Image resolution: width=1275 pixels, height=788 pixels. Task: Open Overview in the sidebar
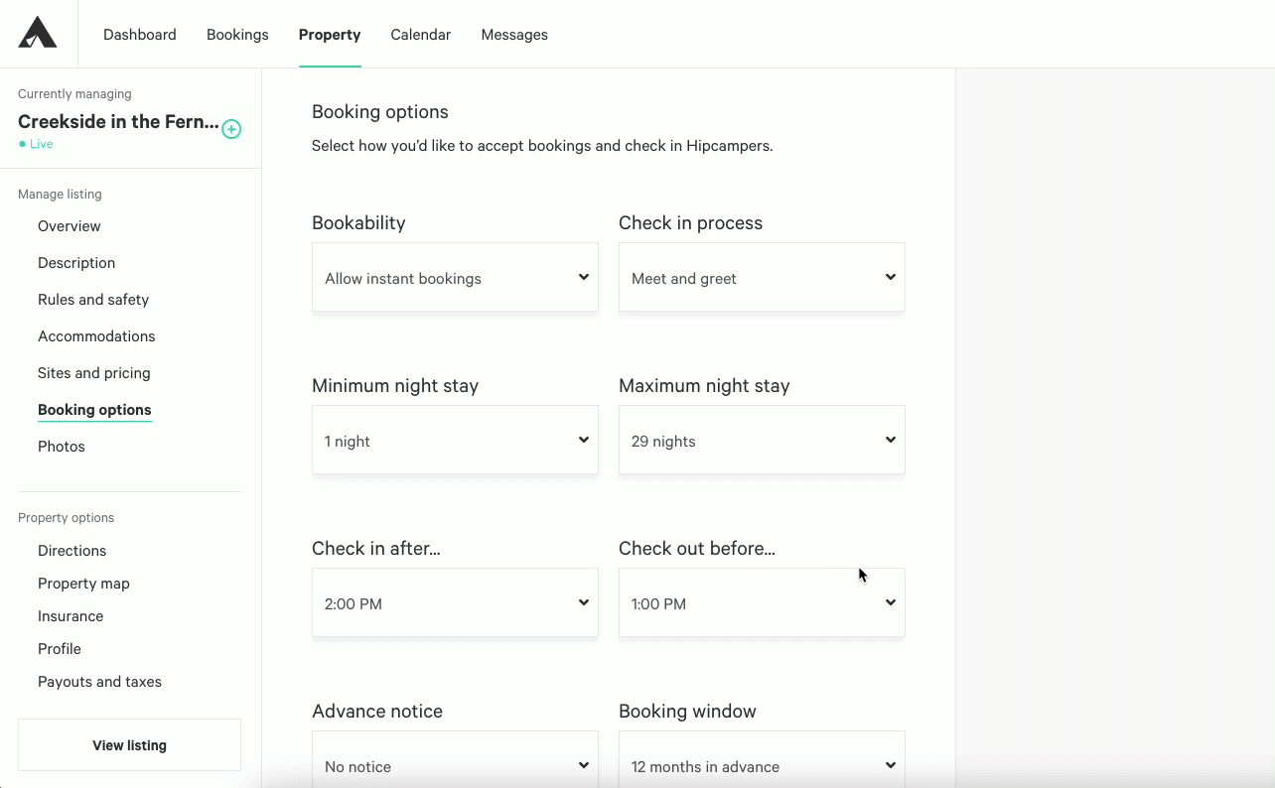70,226
